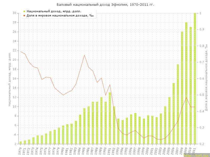Click the 2008 national income bar

[x=182, y=88]
